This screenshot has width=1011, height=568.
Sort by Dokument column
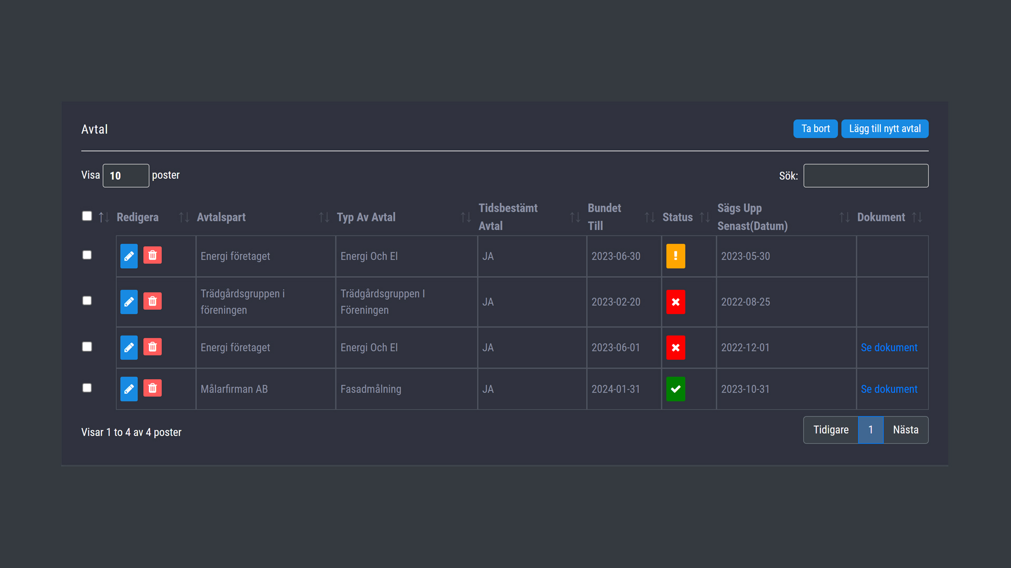881,217
